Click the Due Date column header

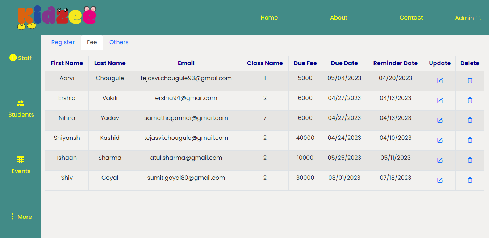[x=344, y=63]
